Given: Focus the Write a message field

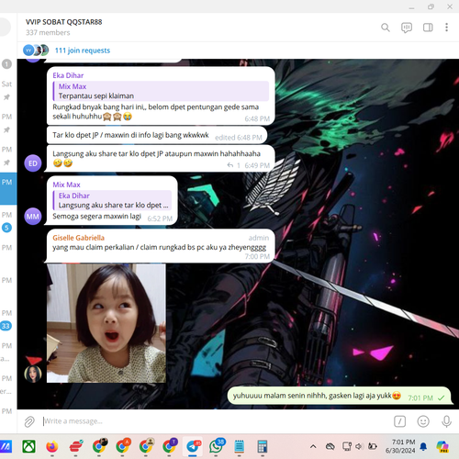Looking at the screenshot, I should [x=214, y=421].
